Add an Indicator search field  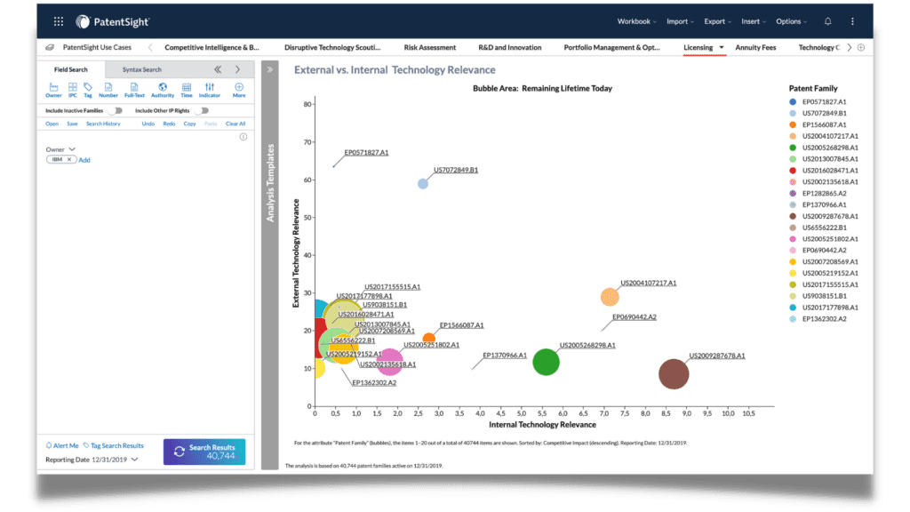click(x=210, y=90)
